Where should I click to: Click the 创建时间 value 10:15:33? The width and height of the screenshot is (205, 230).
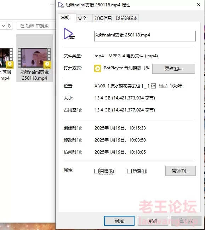(x=137, y=128)
